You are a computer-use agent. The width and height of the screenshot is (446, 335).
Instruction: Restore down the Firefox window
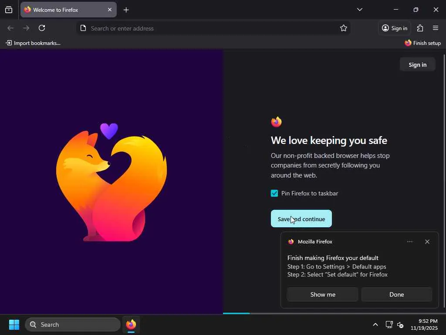point(416,10)
